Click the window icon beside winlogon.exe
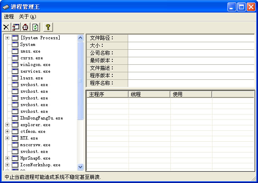258x183 pixels. tap(15, 65)
